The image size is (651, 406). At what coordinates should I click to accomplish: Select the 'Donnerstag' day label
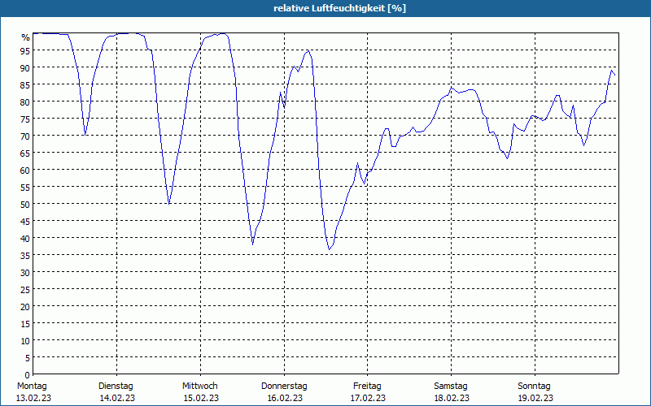coord(284,386)
